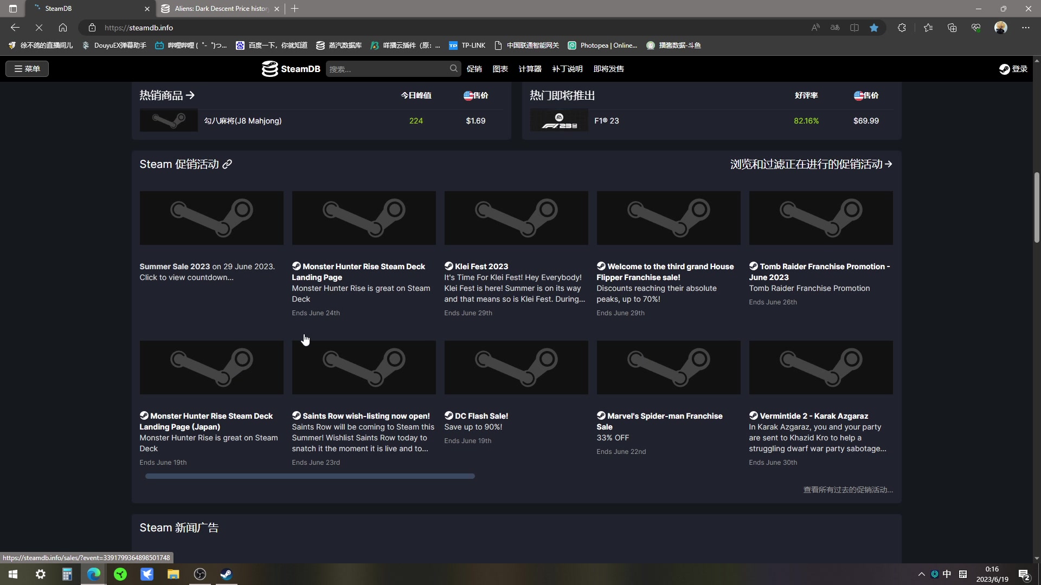Viewport: 1041px width, 585px height.
Task: Show hidden tray icons chevron
Action: [x=921, y=574]
